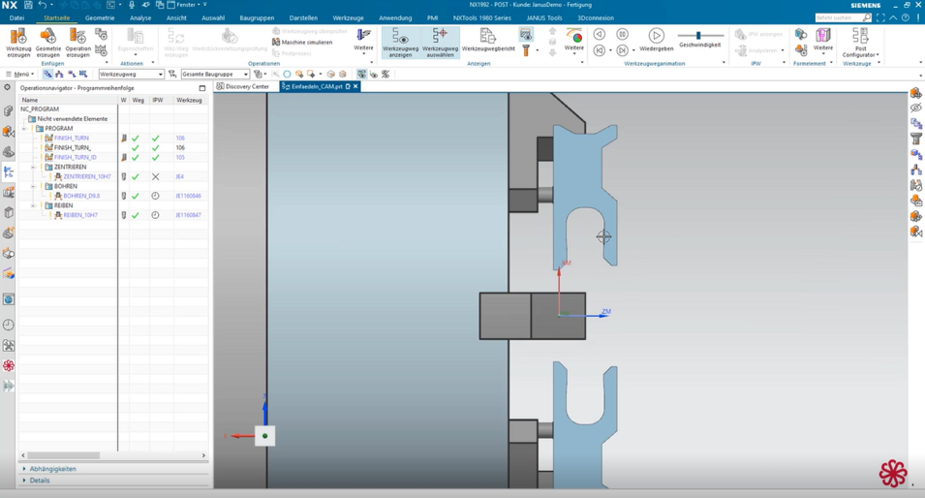Viewport: 925px width, 498px height.
Task: Open the Gesamte Baugruppe scope dropdown
Action: 215,75
